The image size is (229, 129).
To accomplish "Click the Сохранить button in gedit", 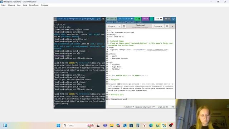I will click(158, 26).
